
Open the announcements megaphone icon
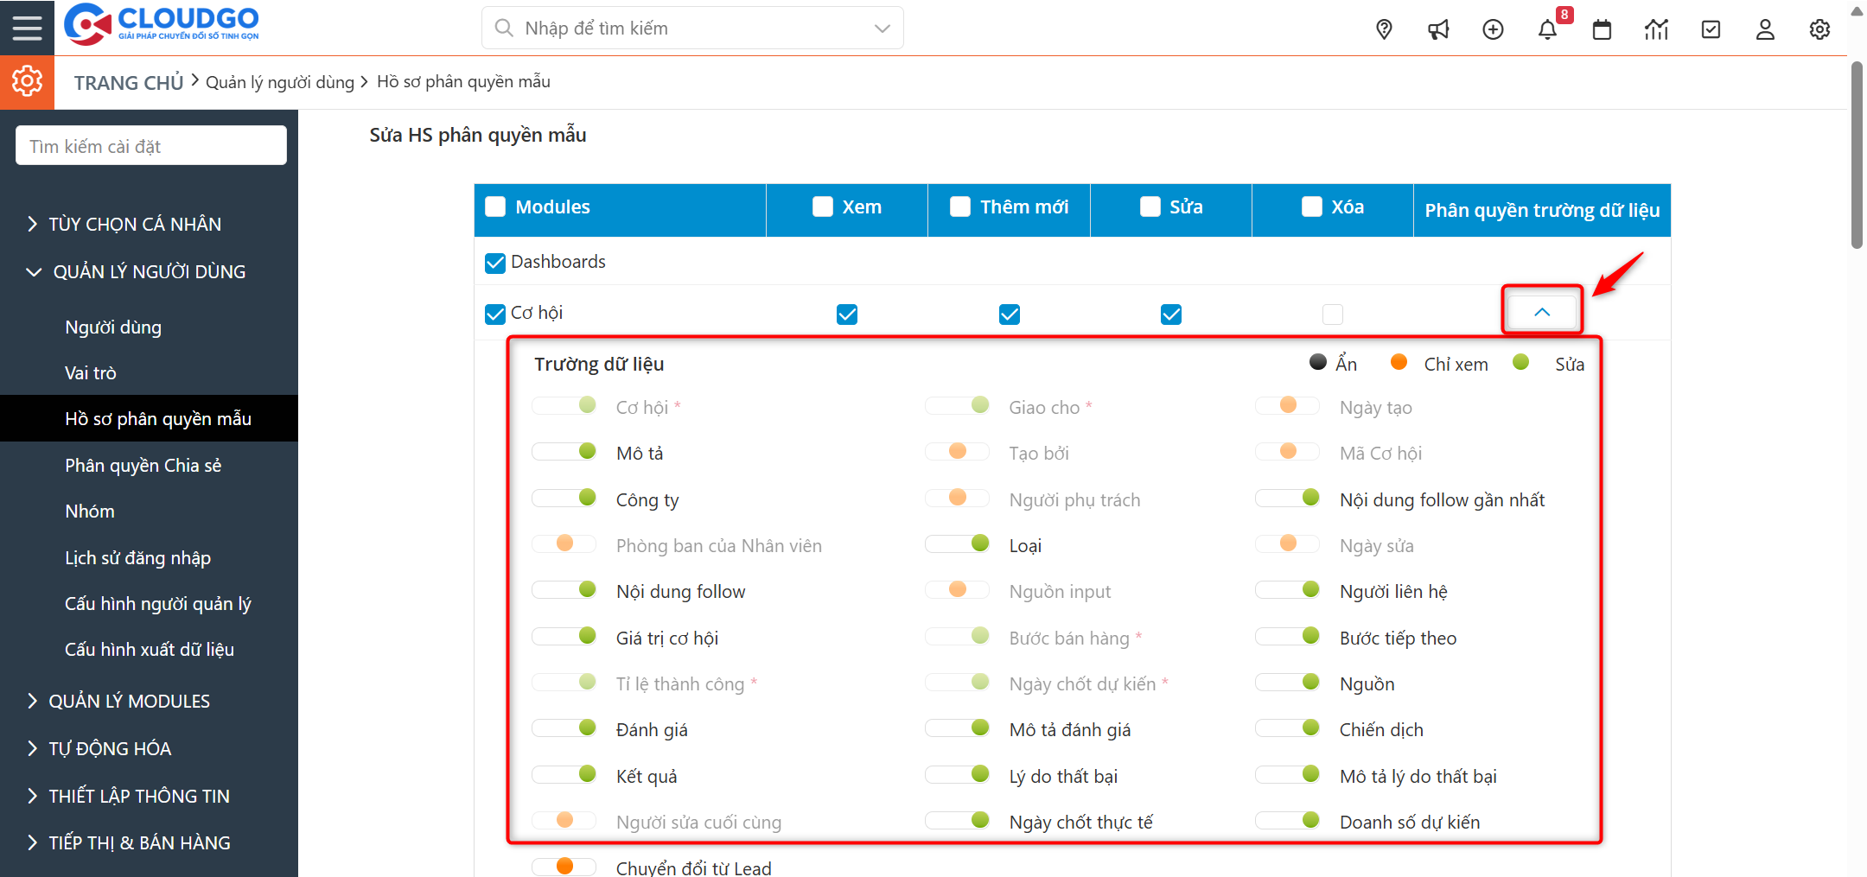(x=1438, y=29)
